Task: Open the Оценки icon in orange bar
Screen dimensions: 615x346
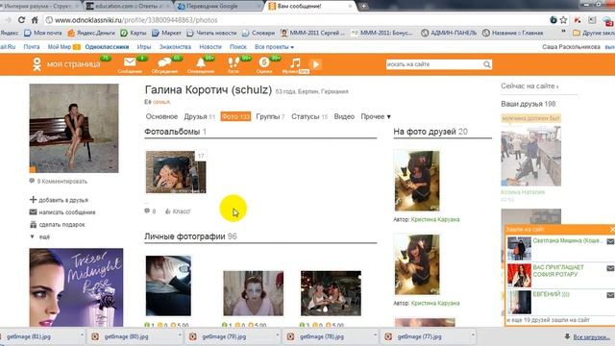Action: coord(264,62)
